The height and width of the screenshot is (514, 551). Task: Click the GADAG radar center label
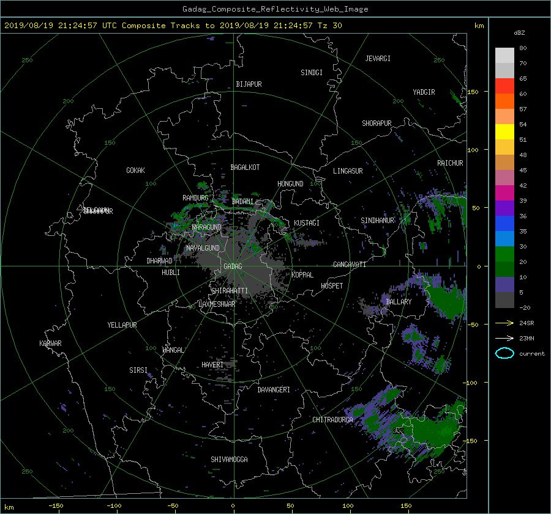coord(233,266)
